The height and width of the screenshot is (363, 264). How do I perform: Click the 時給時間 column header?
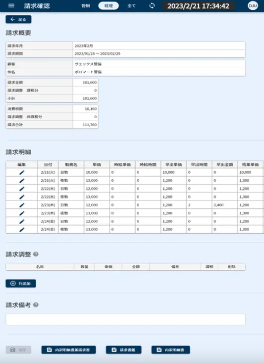tap(148, 164)
